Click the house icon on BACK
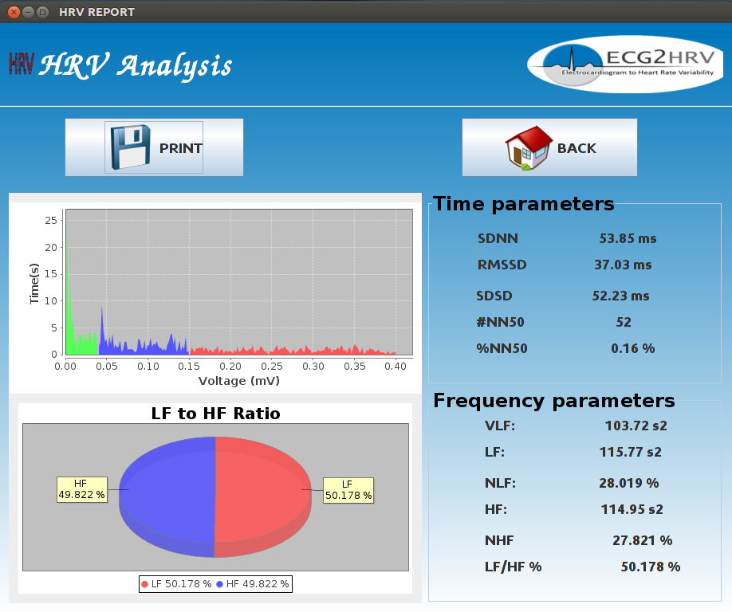The width and height of the screenshot is (732, 612). (x=529, y=148)
